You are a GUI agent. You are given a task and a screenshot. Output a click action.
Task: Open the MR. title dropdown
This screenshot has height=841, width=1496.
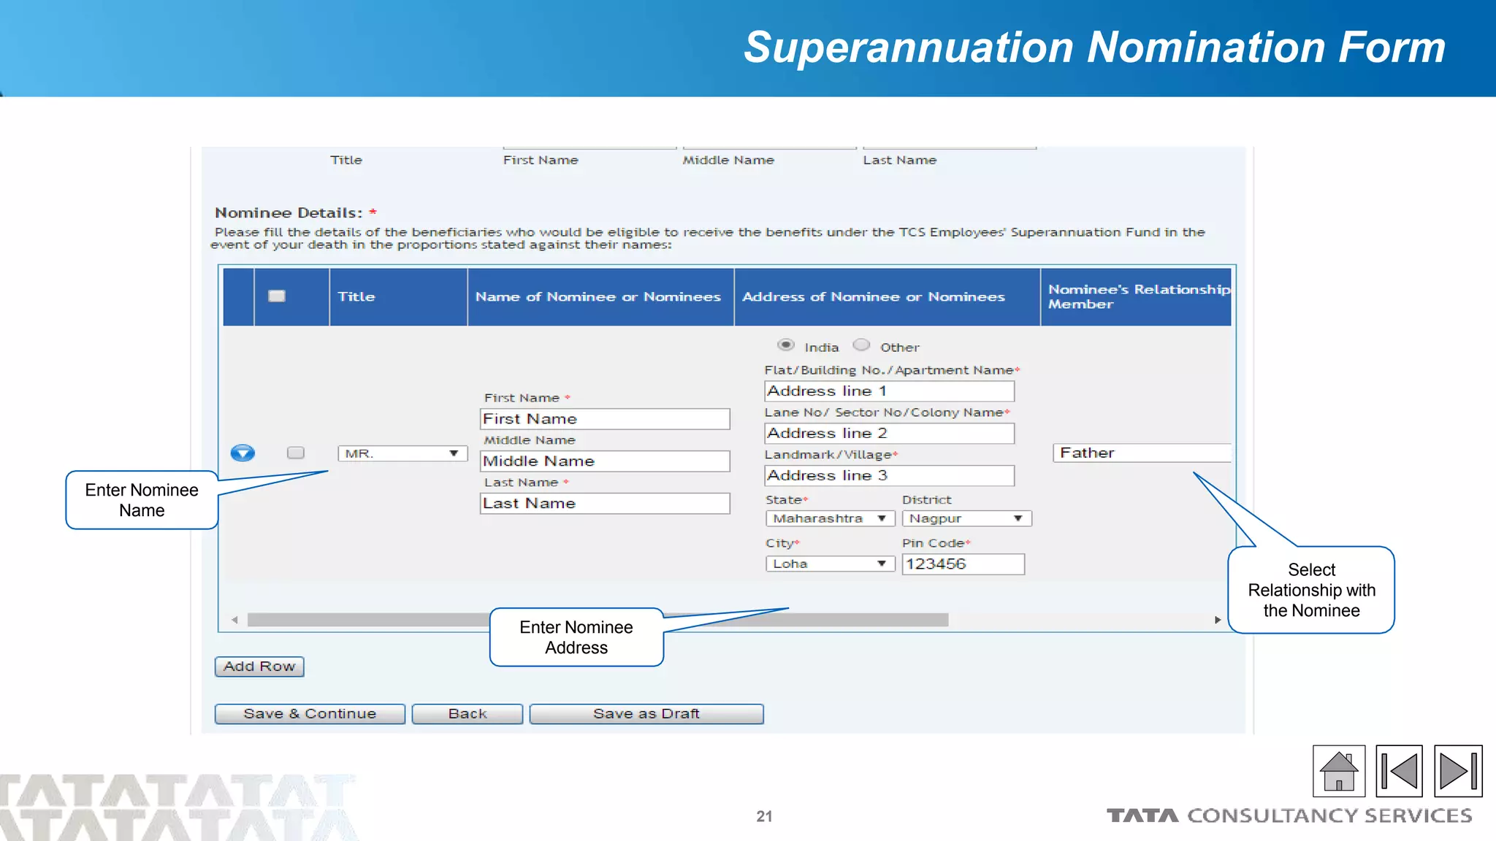(x=402, y=453)
